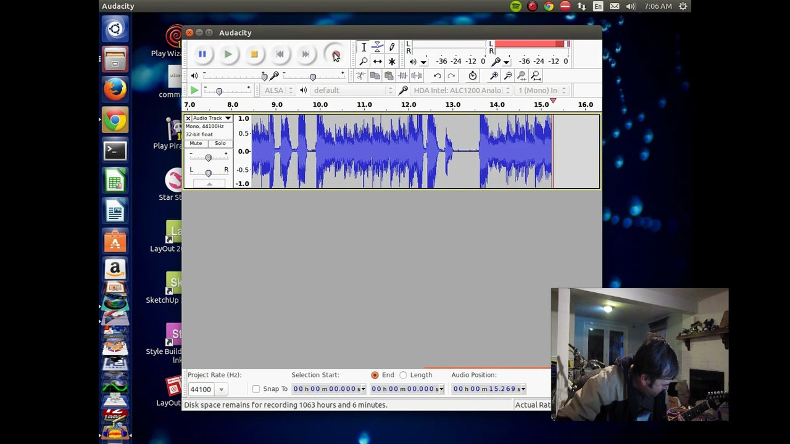Click the Fit Project zoom icon
This screenshot has width=790, height=444.
[536, 76]
